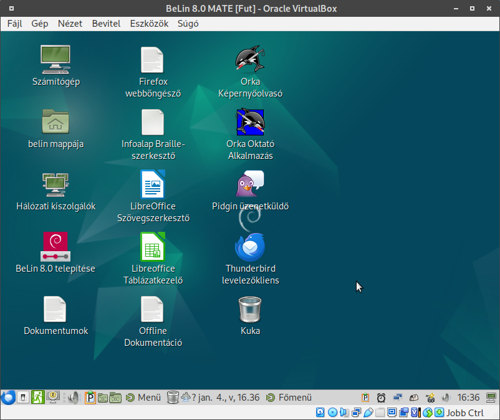Image resolution: width=500 pixels, height=420 pixels.
Task: Open the Gép menu
Action: [x=39, y=24]
